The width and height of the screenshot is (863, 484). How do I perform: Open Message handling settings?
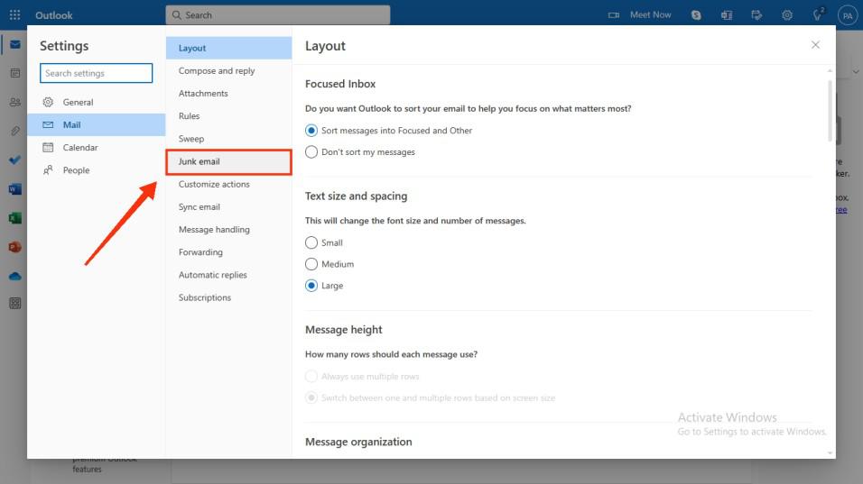(x=229, y=230)
